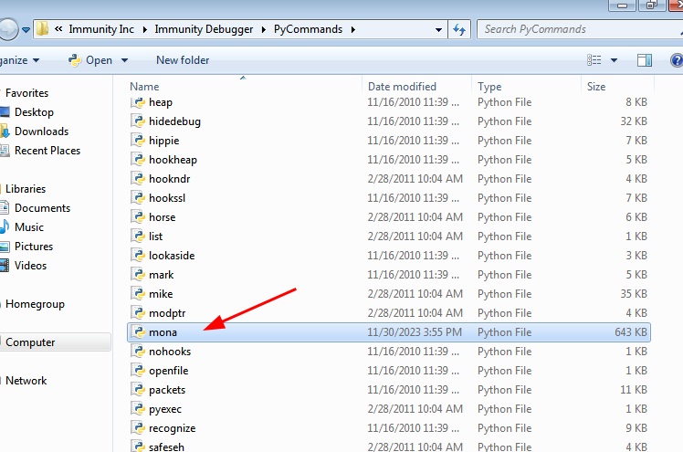Expand the Organize menu arrow
The width and height of the screenshot is (683, 452).
tap(36, 60)
